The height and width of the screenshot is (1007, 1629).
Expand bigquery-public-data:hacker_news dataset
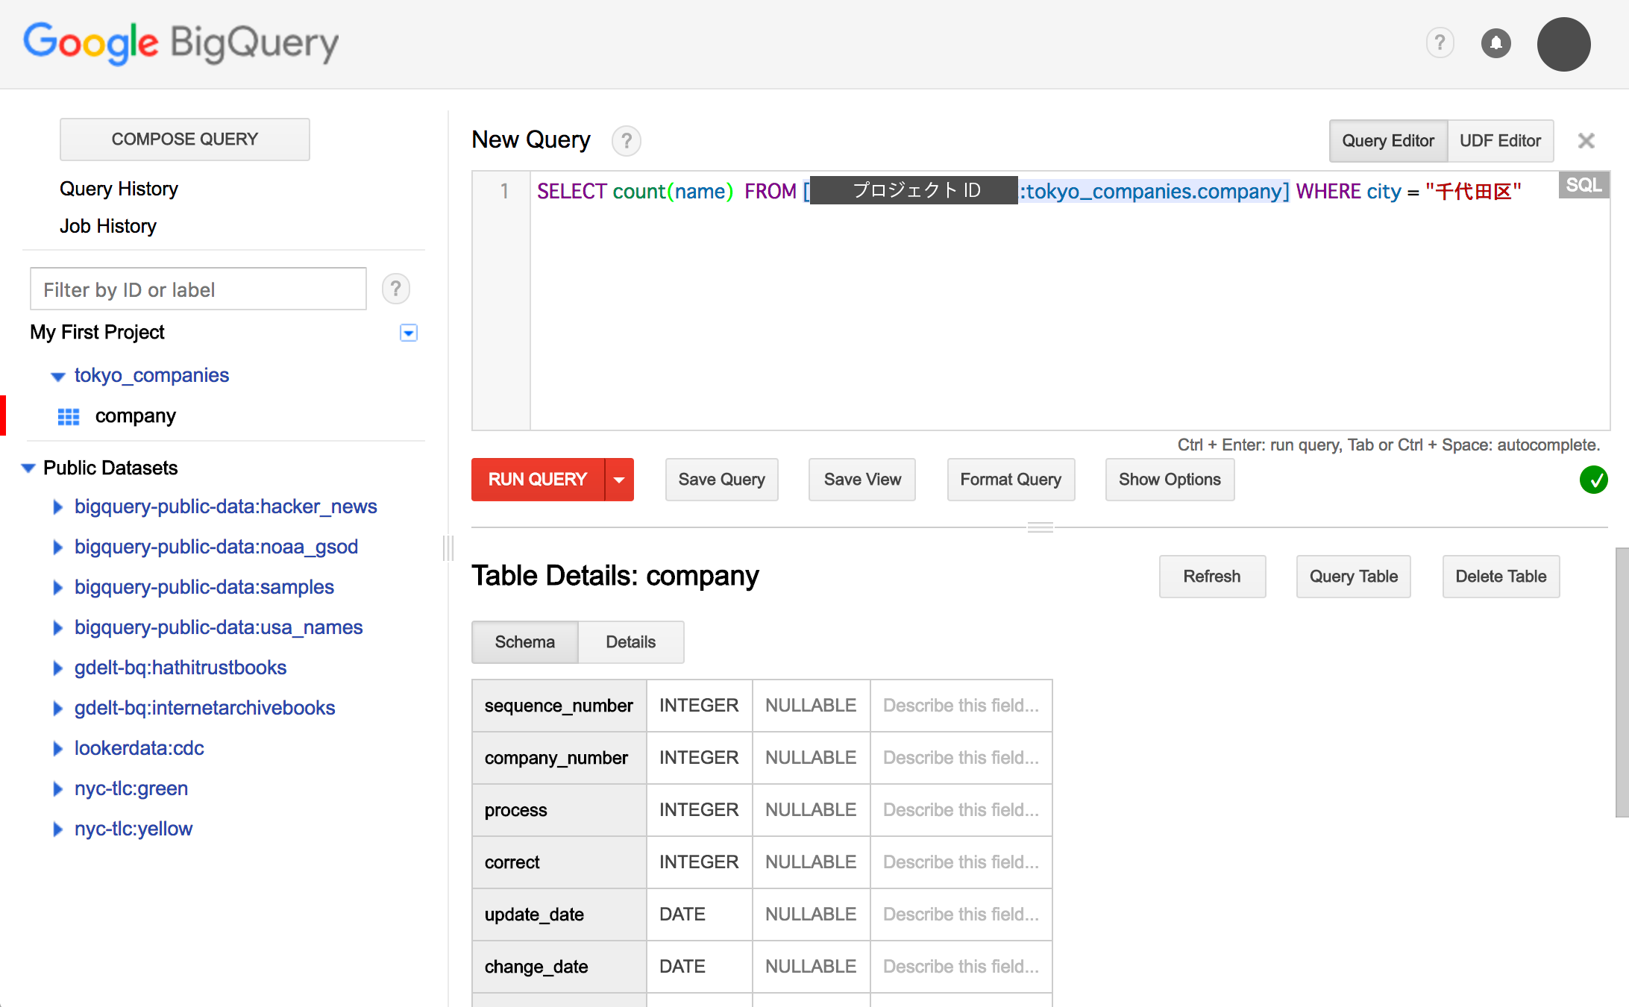pyautogui.click(x=58, y=507)
